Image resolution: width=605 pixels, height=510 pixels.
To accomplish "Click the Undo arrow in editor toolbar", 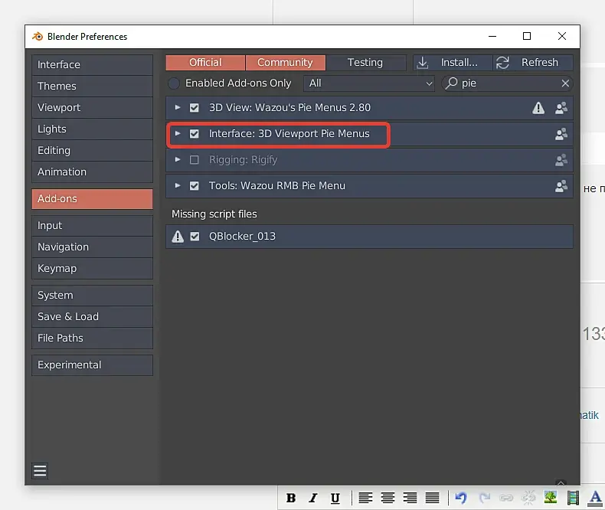I will [461, 498].
